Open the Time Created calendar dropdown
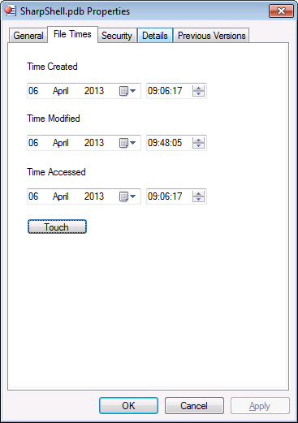 tap(132, 91)
